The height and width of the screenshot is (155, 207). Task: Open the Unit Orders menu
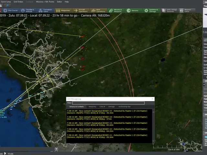pyautogui.click(x=18, y=2)
